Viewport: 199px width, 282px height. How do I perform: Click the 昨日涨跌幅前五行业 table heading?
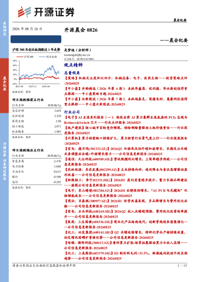[28, 100]
